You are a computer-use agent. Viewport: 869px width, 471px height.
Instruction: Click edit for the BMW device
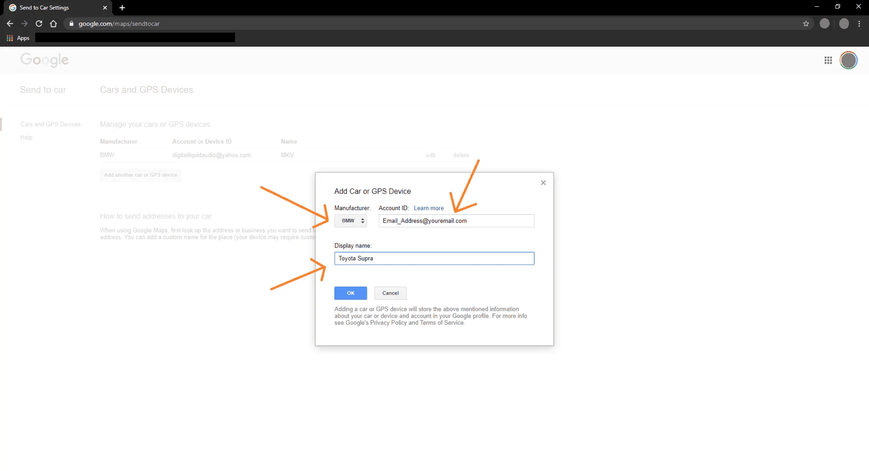[430, 155]
